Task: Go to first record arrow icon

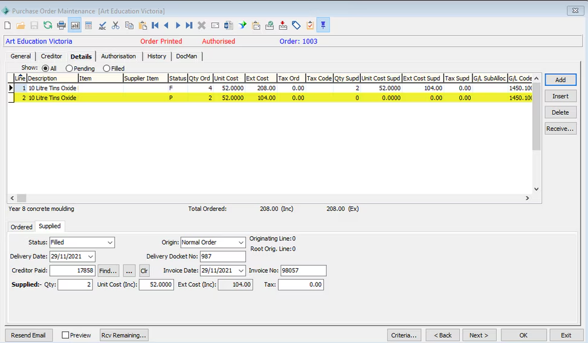Action: (155, 25)
